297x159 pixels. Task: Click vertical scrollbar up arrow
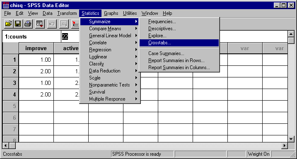291,34
